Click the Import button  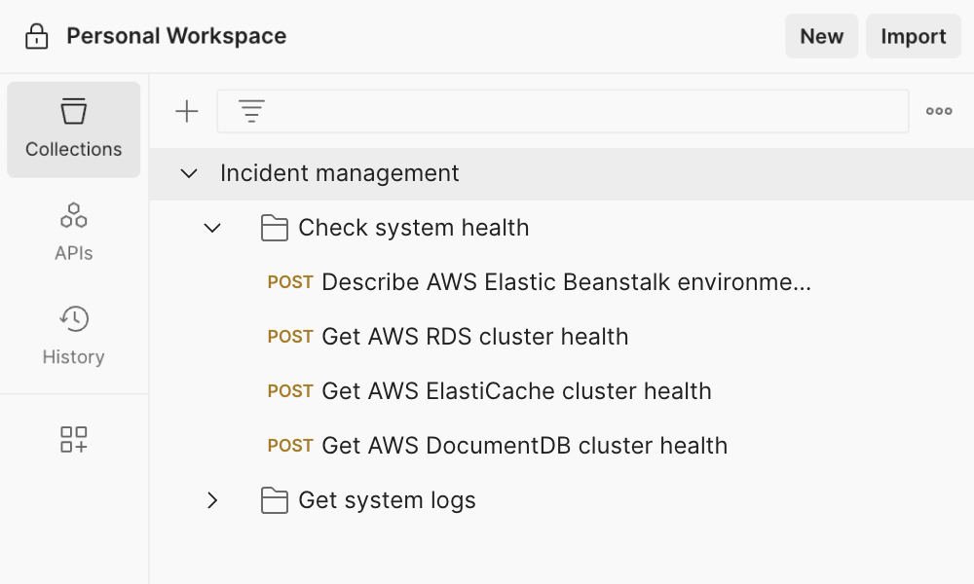tap(913, 37)
